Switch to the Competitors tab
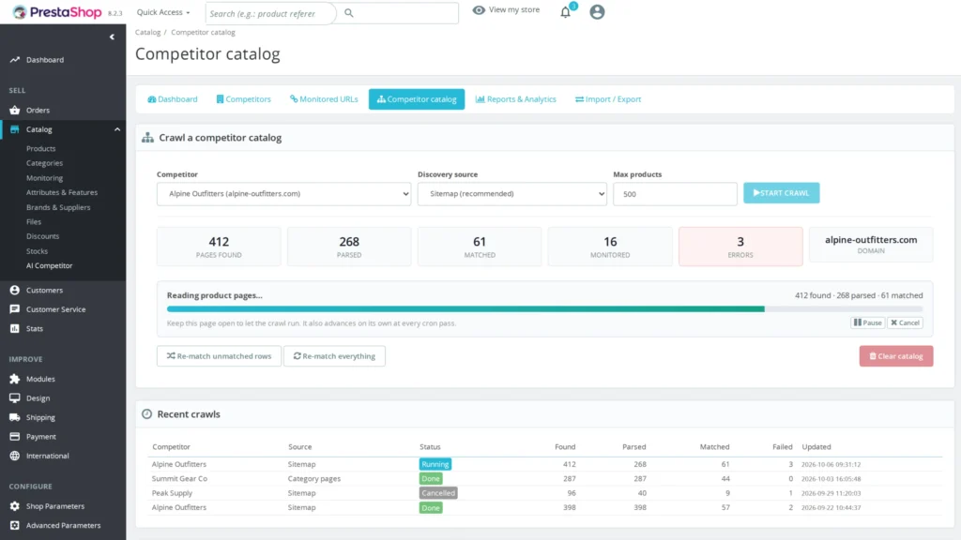 (x=243, y=99)
